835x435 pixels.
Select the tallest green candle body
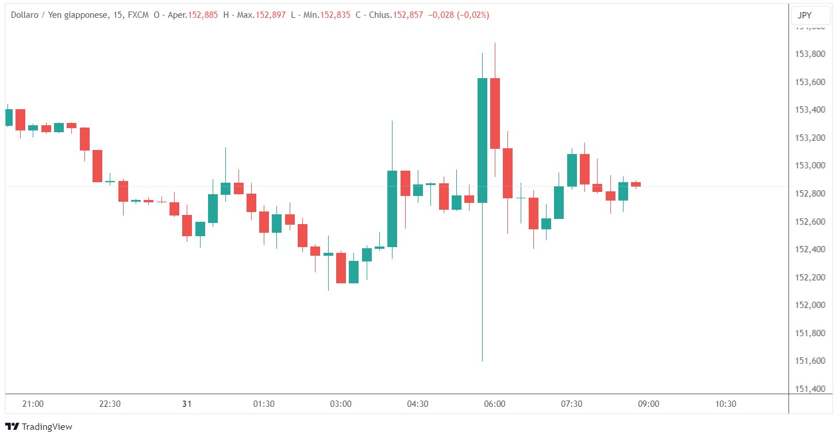(482, 140)
